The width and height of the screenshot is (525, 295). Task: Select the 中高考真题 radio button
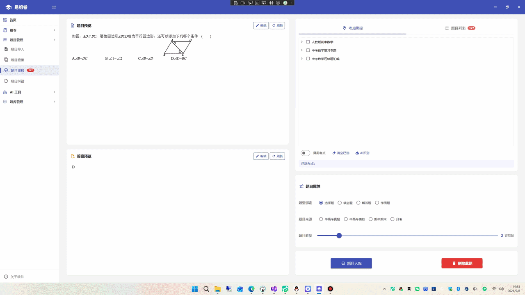(321, 219)
